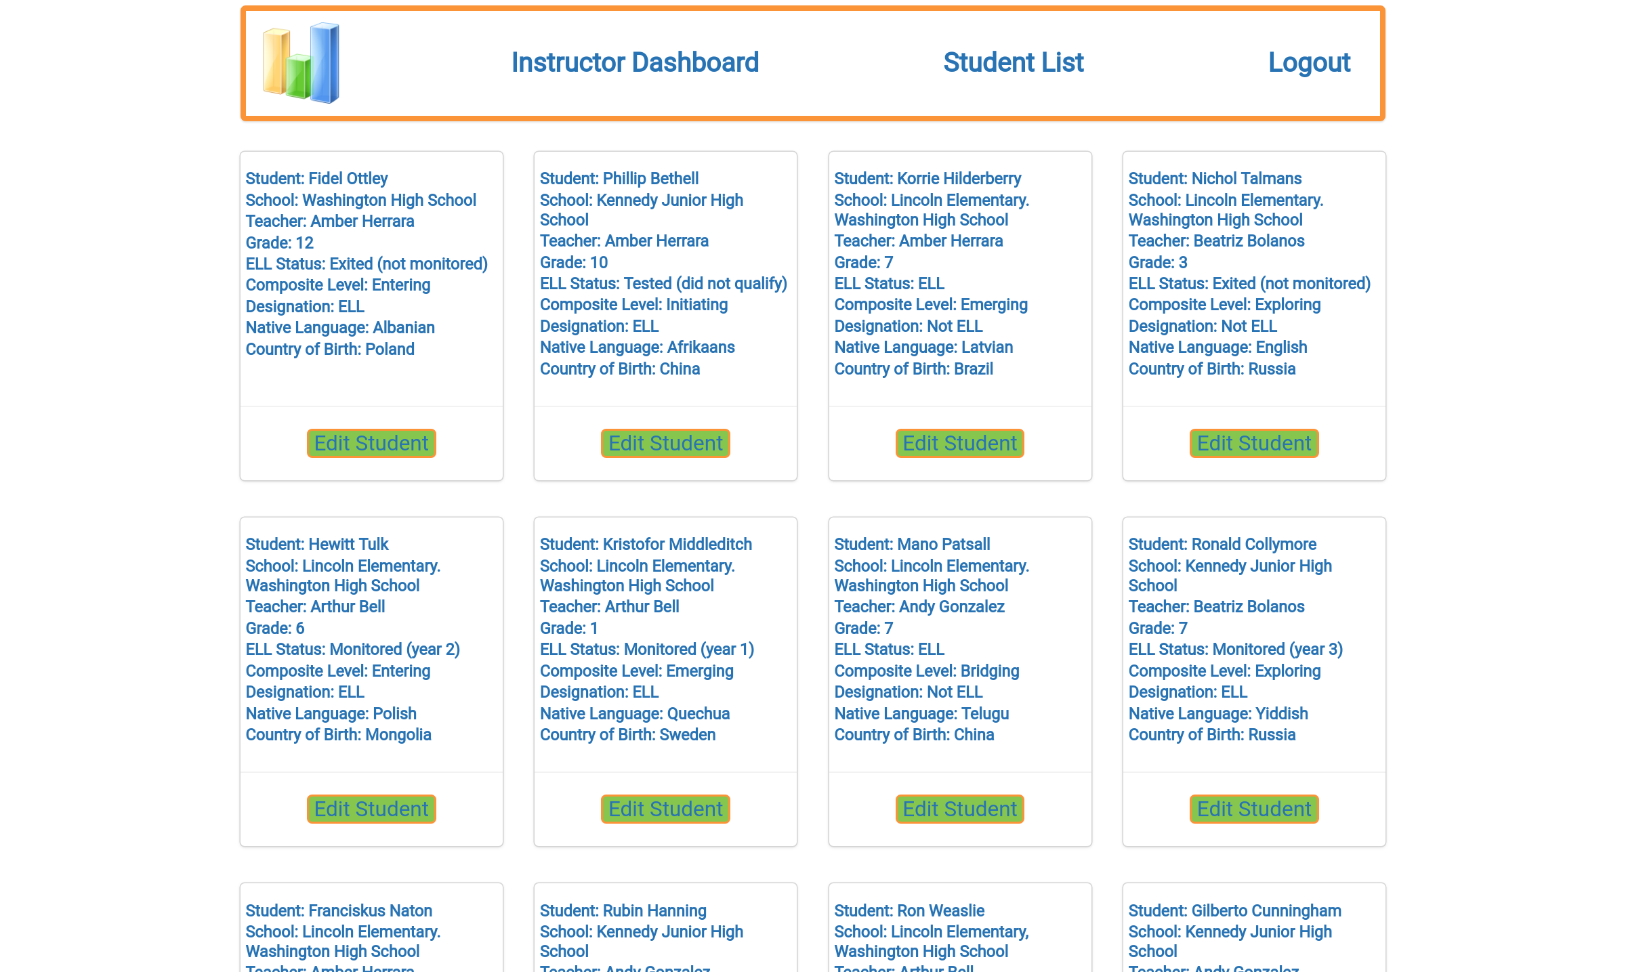Image resolution: width=1626 pixels, height=972 pixels.
Task: Click Franciskus Naton's student card
Action: [x=371, y=938]
